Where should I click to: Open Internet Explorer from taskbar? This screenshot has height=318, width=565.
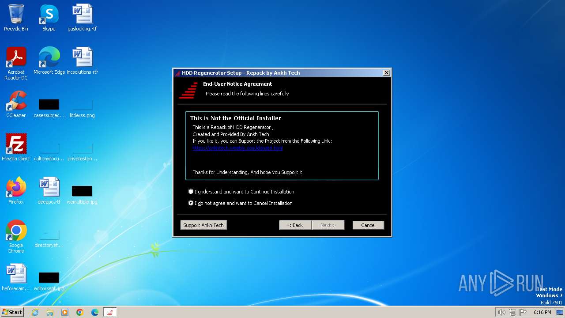pos(35,312)
